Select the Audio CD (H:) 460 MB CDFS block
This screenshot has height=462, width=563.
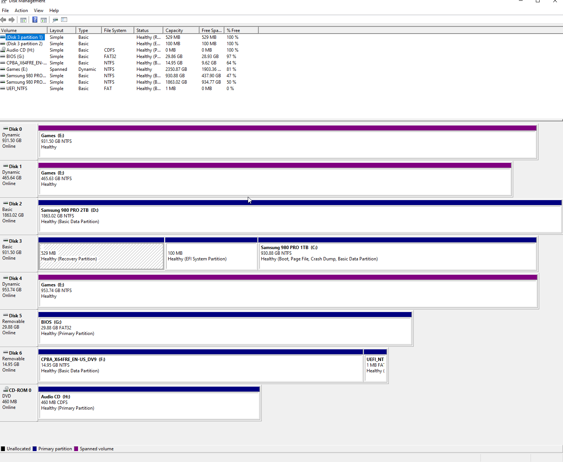coord(149,403)
